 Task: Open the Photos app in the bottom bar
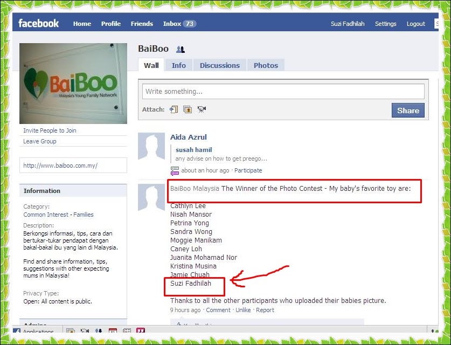pyautogui.click(x=71, y=331)
